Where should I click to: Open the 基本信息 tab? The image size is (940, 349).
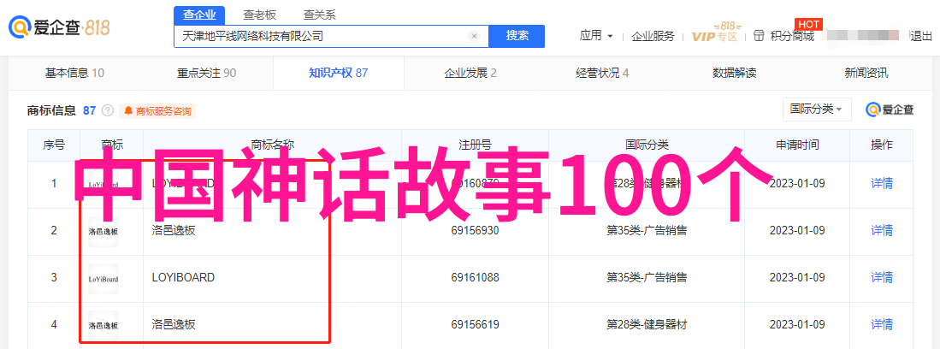click(x=74, y=74)
